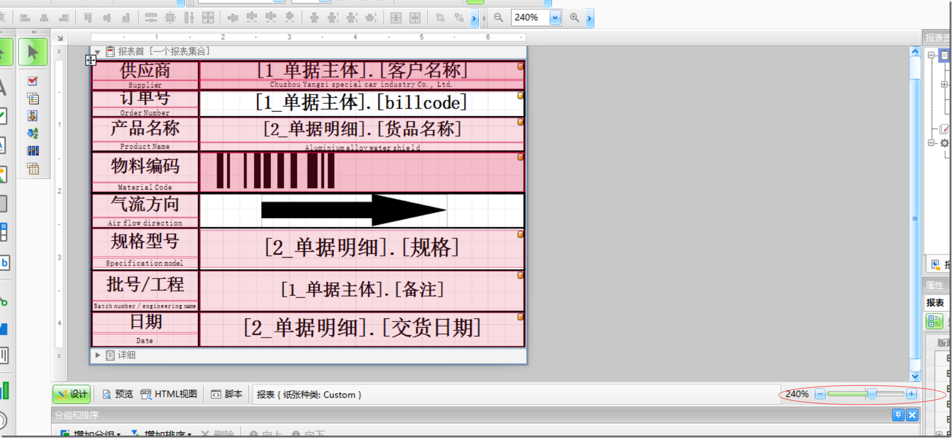Click send to back toolbar icon
Image resolution: width=952 pixels, height=438 pixels.
459,18
